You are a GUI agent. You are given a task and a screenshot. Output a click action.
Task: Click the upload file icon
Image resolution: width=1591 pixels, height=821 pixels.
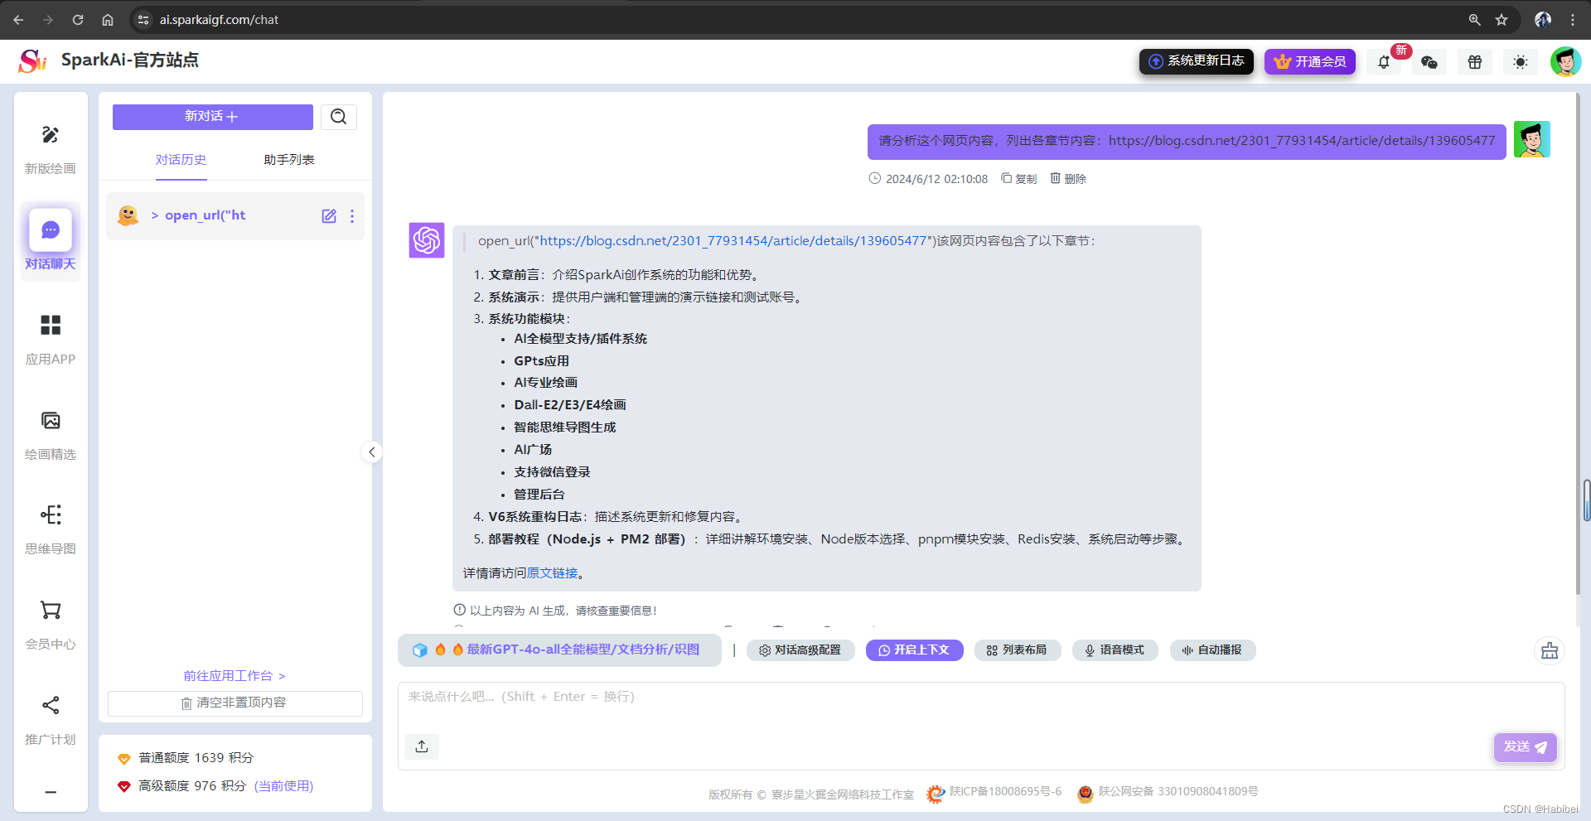coord(422,746)
